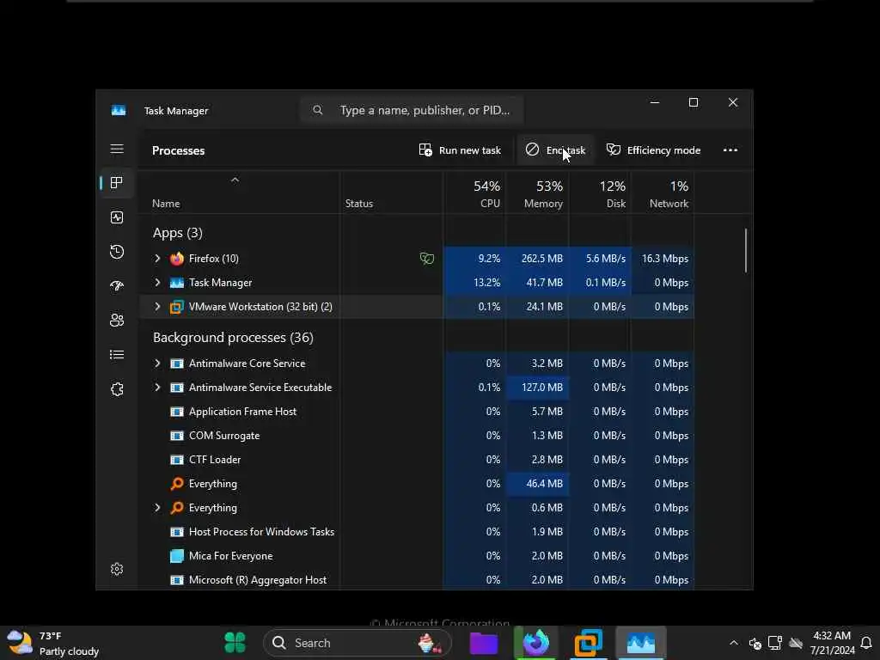This screenshot has height=660, width=880.
Task: Expand Antimalware Core Service row
Action: pyautogui.click(x=158, y=364)
